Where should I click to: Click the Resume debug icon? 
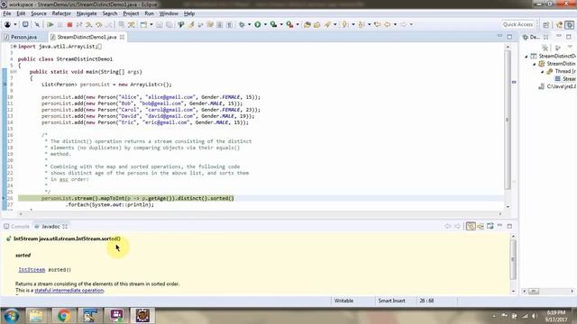[50, 24]
